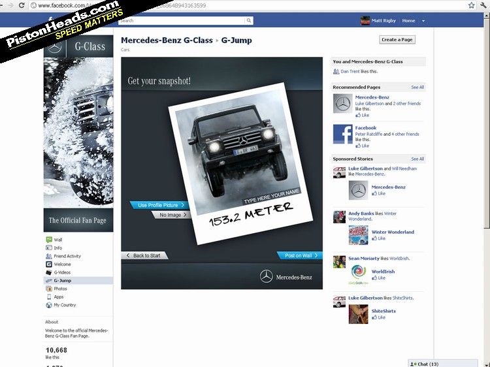490x367 pixels.
Task: Like the ShiteShirts page
Action: pos(378,317)
